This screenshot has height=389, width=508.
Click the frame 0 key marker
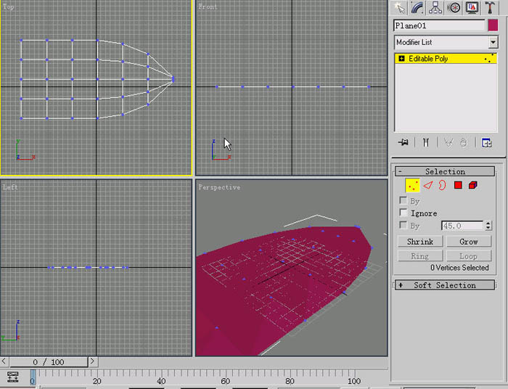tap(33, 377)
